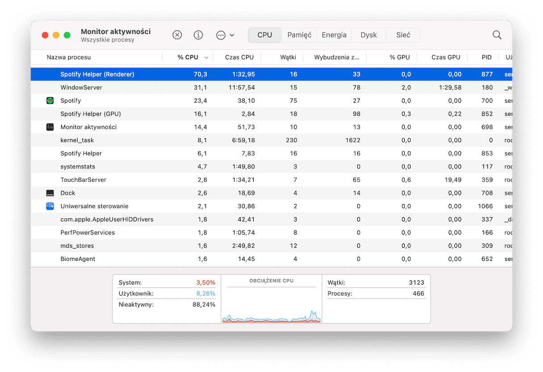Click the magnifying glass search icon
543x372 pixels.
pyautogui.click(x=497, y=35)
